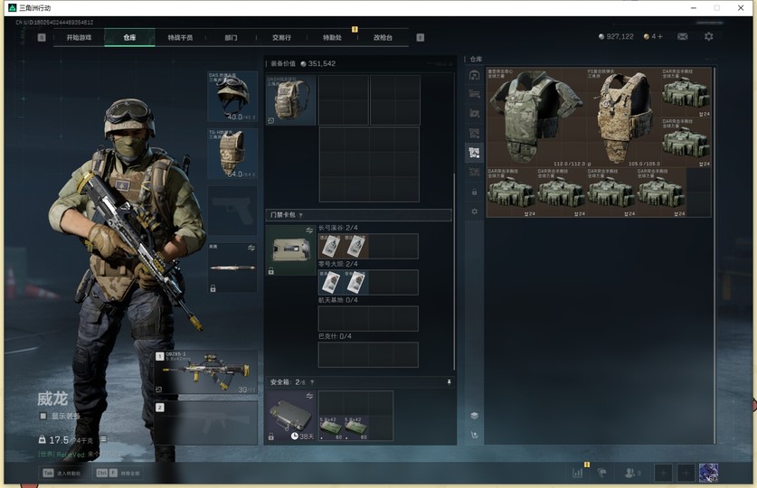Click the E key icon right of tabs
757x488 pixels.
420,37
